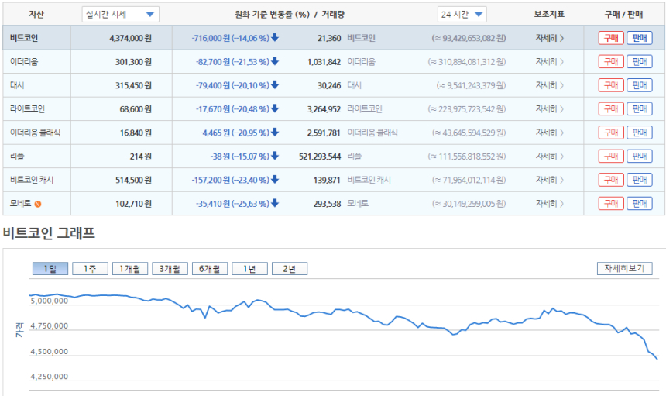The width and height of the screenshot is (666, 396).
Task: Click the blue down arrow in 모네로 row
Action: pyautogui.click(x=275, y=204)
